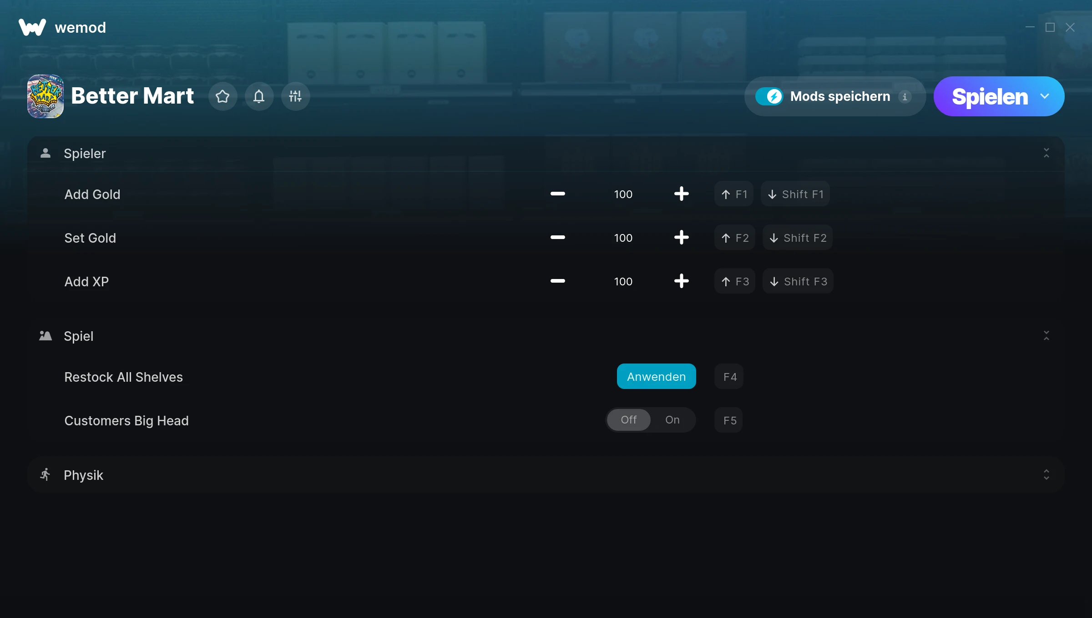This screenshot has width=1092, height=618.
Task: Close the WeMod window
Action: coord(1070,27)
